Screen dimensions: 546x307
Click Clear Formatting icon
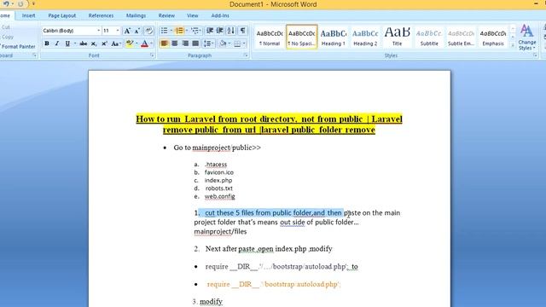149,31
